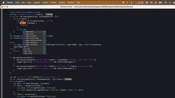Select 'categoricals' completion suggestion
175x98 pixels.
(x=34, y=34)
